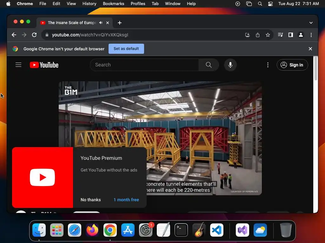Open YouTube settings three-dot menu

point(268,65)
